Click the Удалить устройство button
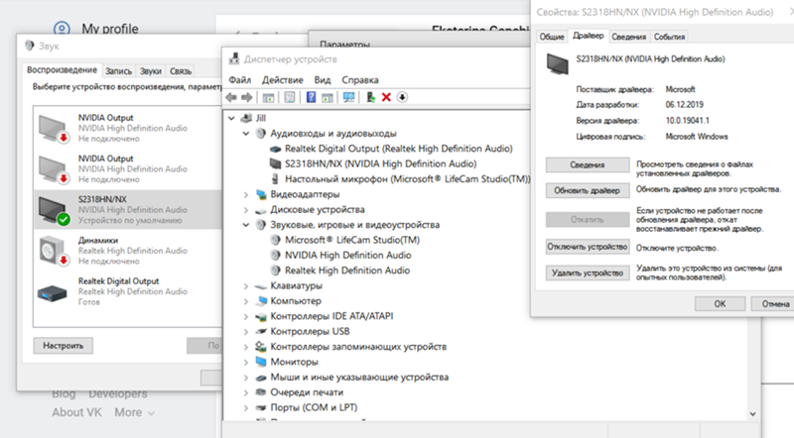The height and width of the screenshot is (438, 794). pos(588,274)
